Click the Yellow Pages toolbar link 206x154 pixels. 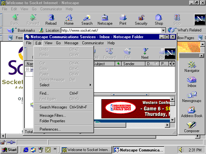(185, 38)
